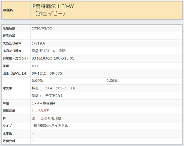This screenshot has width=184, height=146.
Task: Click the 大当たり確率 row label
Action: point(12,44)
